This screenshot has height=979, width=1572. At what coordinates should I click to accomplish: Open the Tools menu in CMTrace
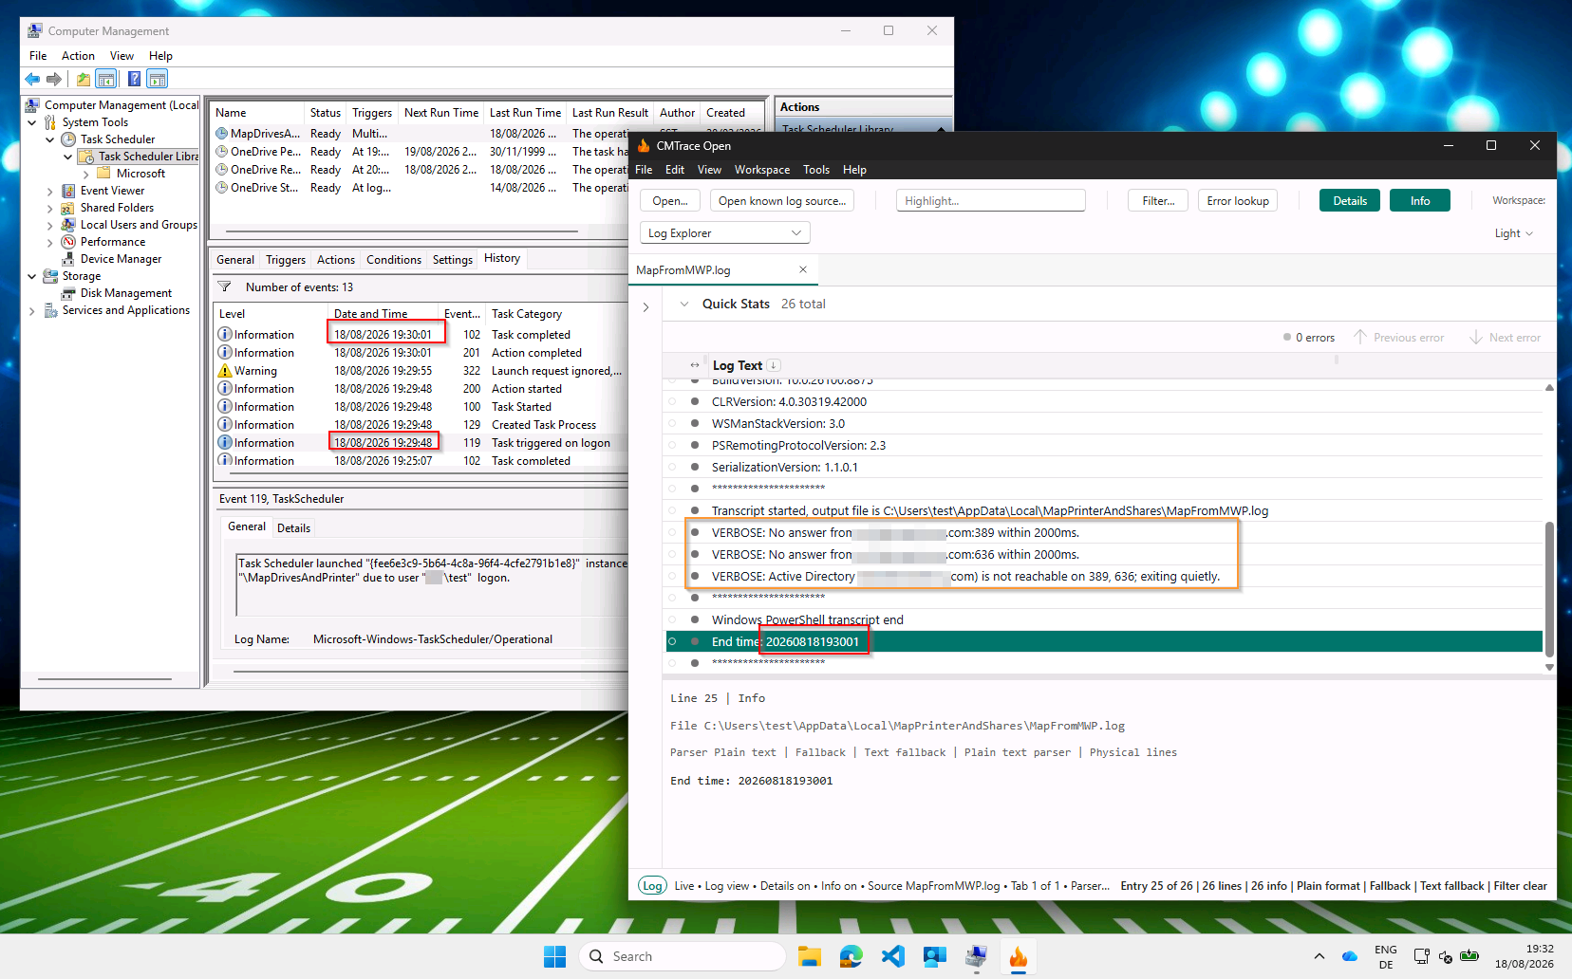815,170
